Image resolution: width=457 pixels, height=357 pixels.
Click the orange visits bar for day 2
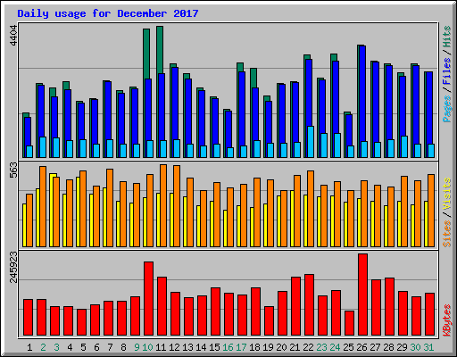click(x=43, y=206)
